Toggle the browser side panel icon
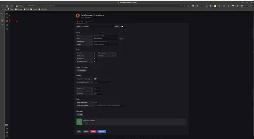Screen dimensions: 254x139 [2, 13]
